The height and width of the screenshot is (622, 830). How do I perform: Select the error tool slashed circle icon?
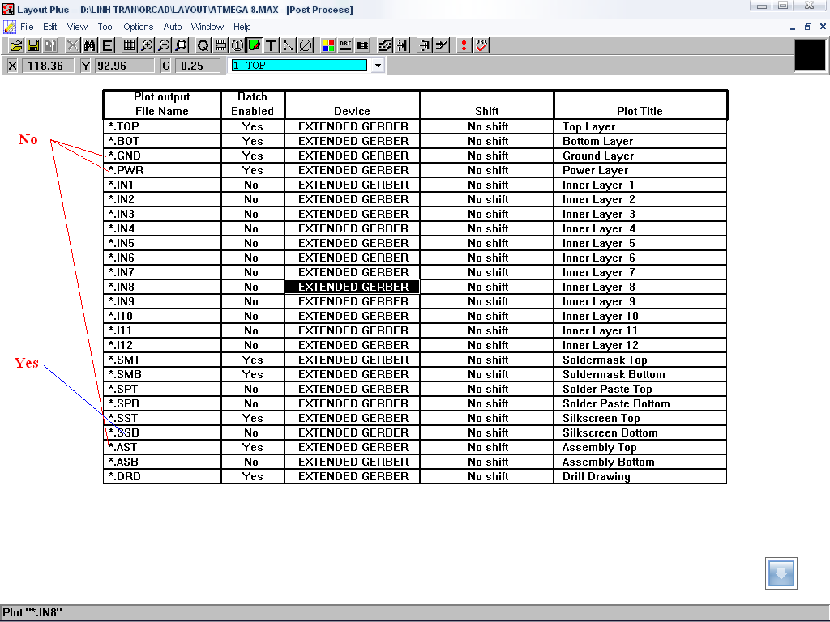(306, 46)
